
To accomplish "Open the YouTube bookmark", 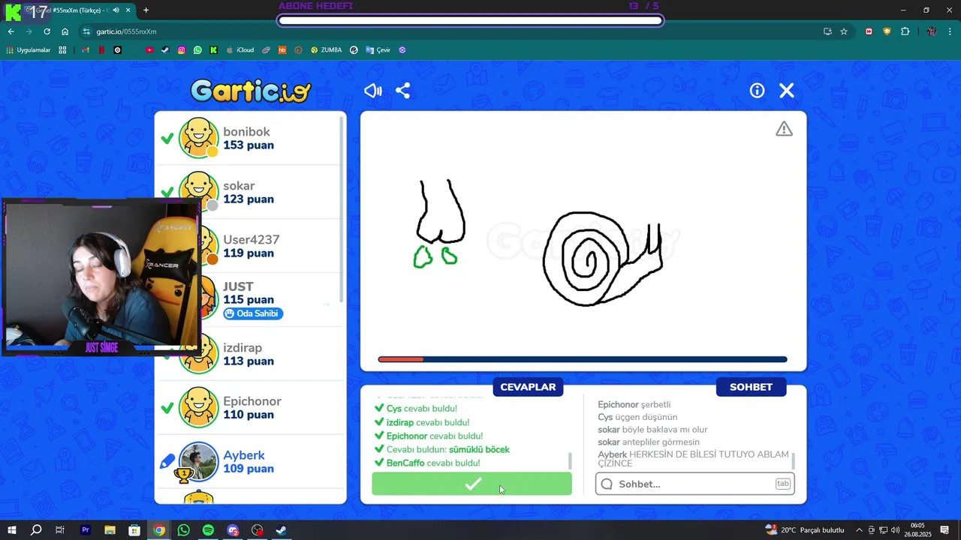I will click(x=149, y=50).
